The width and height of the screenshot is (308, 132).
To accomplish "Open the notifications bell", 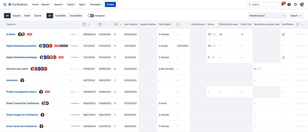I will (x=282, y=5).
